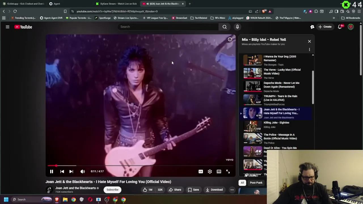
Task: Open a new browser tab
Action: [190, 4]
